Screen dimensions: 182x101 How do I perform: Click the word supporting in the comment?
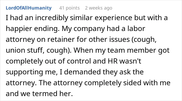pos(24,72)
